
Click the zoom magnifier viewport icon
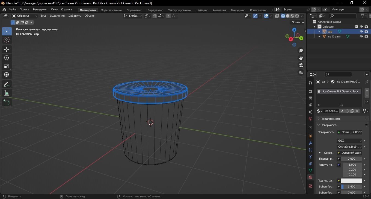click(x=301, y=51)
